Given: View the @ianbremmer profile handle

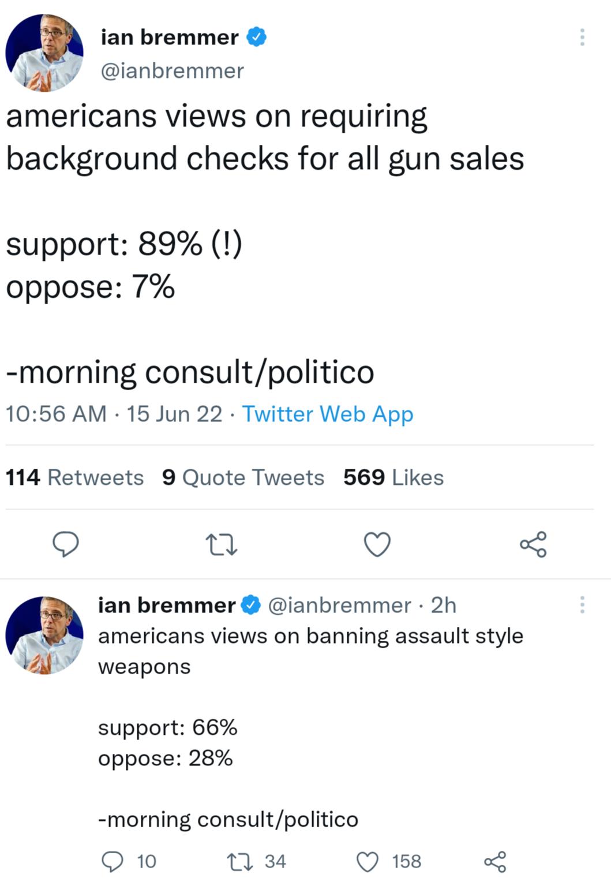Looking at the screenshot, I should pos(171,72).
